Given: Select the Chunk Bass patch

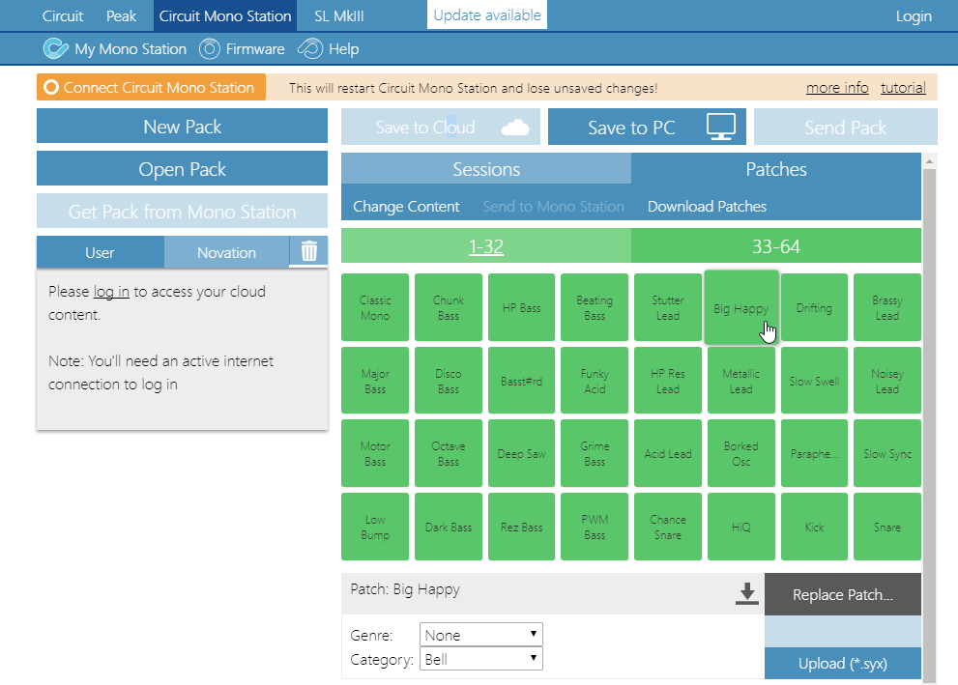Looking at the screenshot, I should [449, 307].
